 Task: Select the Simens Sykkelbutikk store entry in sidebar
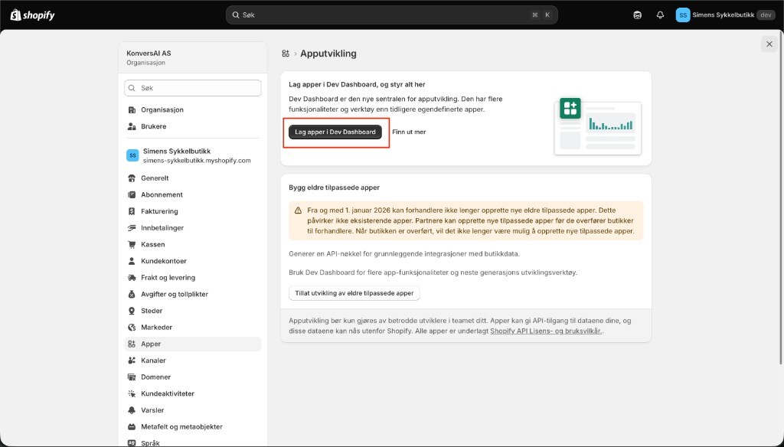(192, 155)
